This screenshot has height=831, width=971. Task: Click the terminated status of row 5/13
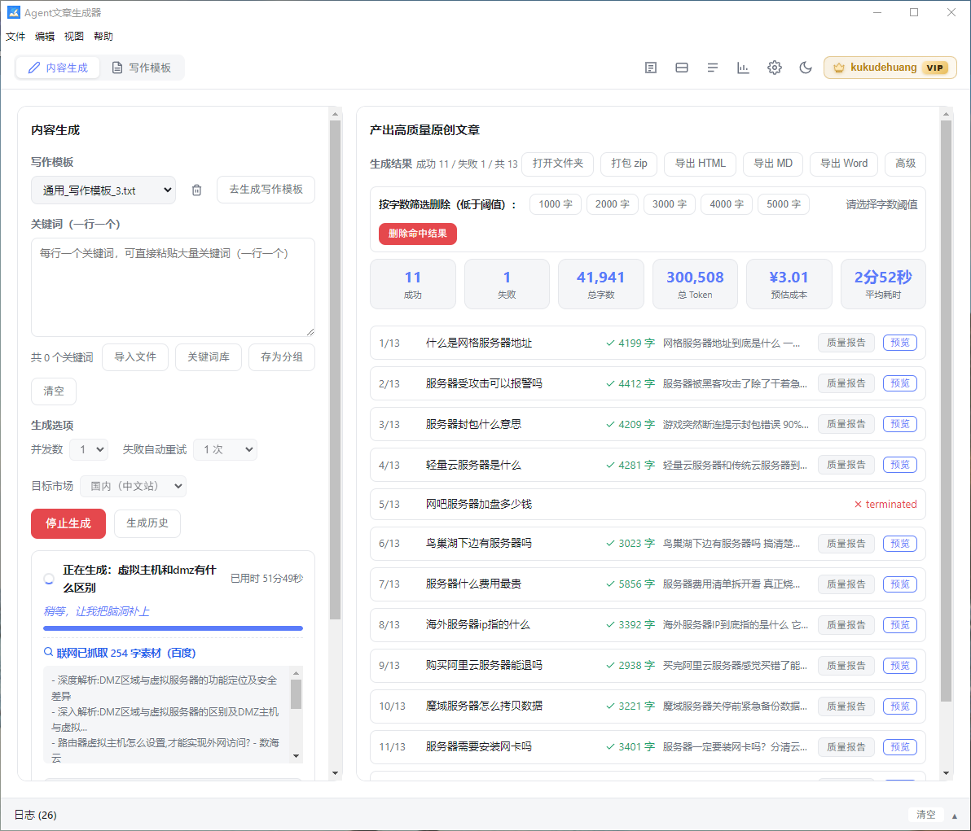tap(885, 505)
